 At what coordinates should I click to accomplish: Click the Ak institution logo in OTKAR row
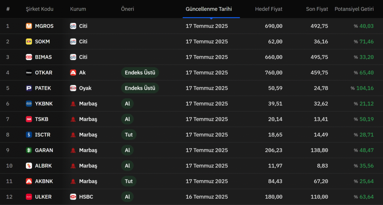(x=73, y=73)
